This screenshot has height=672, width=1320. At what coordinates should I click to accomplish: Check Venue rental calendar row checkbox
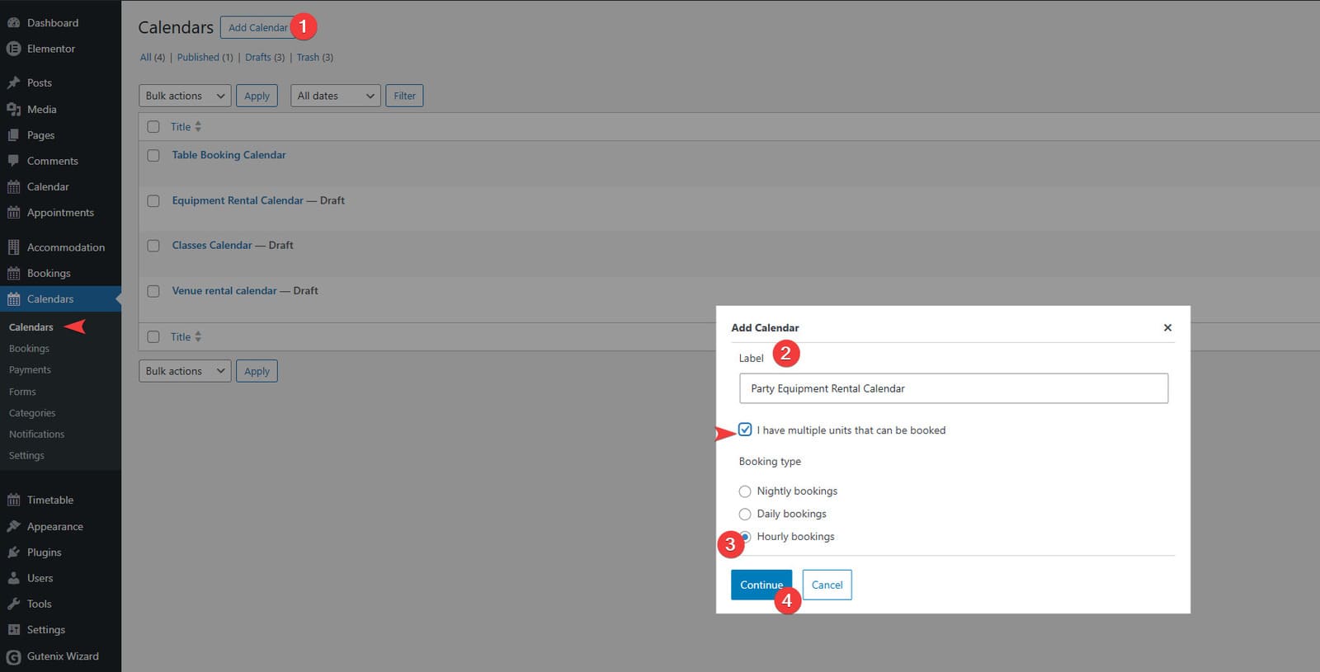[153, 291]
